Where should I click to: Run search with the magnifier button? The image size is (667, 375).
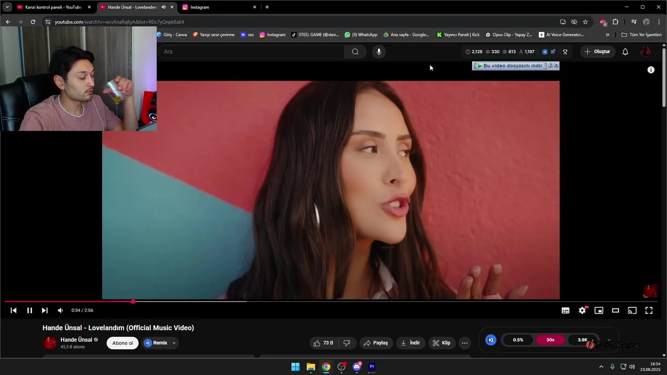coord(355,52)
